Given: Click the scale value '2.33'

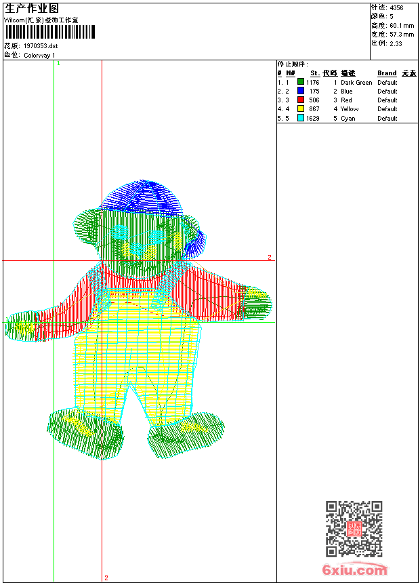Looking at the screenshot, I should [x=396, y=43].
